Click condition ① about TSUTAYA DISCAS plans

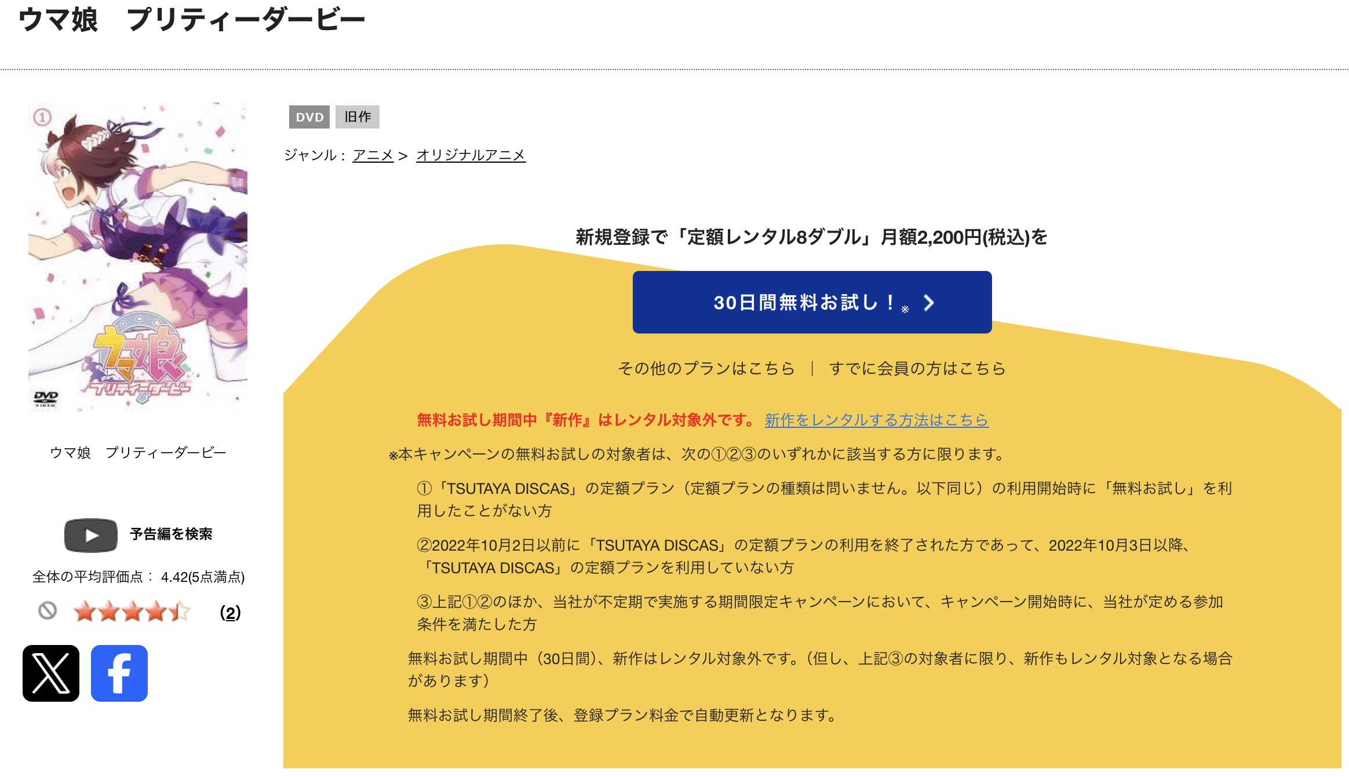tap(824, 499)
